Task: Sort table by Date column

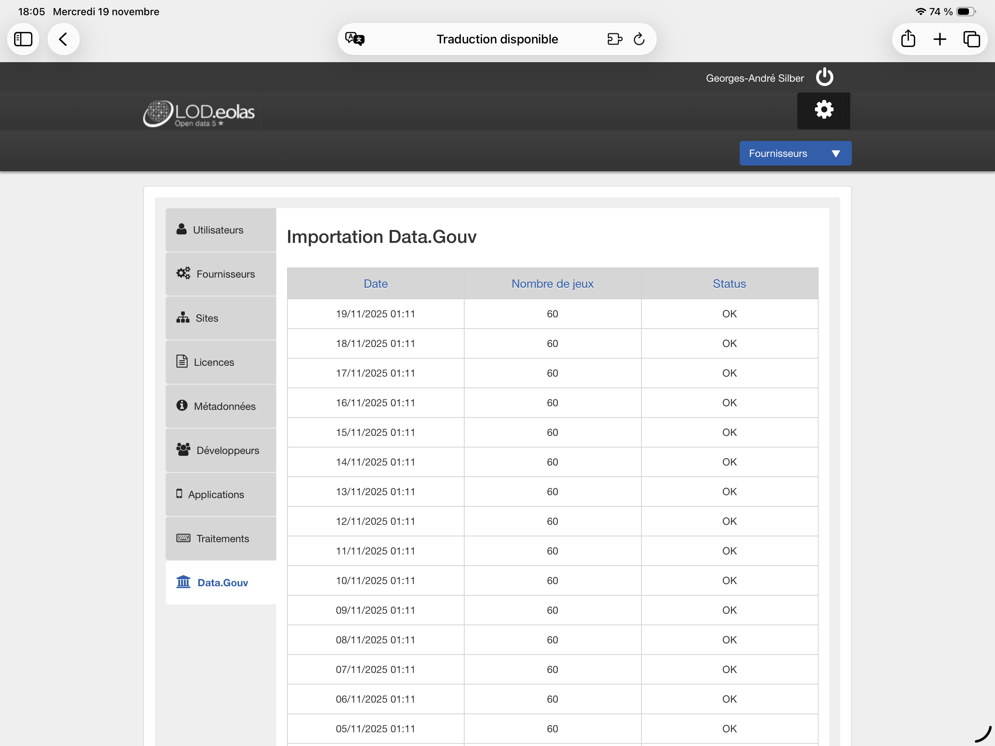Action: pyautogui.click(x=375, y=283)
